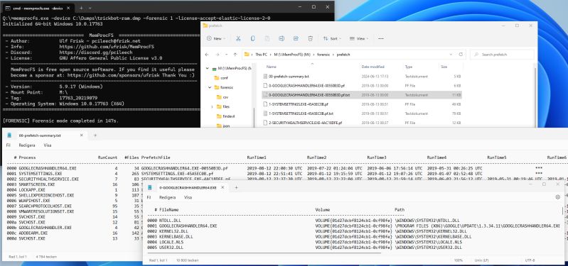Viewport: 568px width, 266px height.
Task: Refresh the prefetch folder view
Action: tap(461, 55)
